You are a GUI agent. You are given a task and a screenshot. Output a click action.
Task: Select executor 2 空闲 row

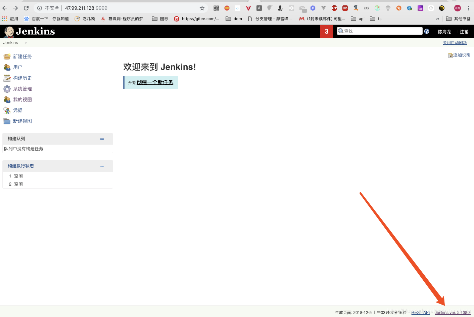[58, 184]
